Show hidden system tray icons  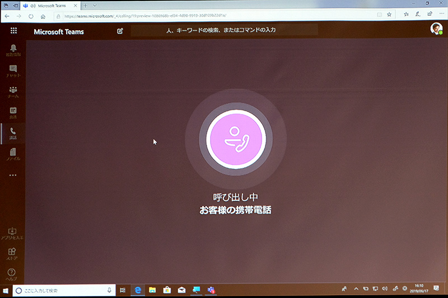pyautogui.click(x=356, y=288)
